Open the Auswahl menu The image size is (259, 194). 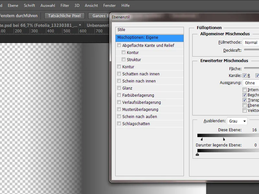(48, 5)
